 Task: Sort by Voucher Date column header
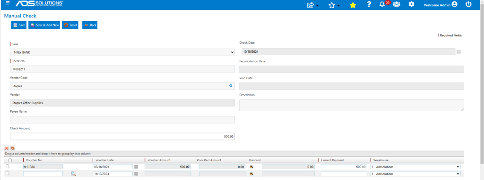pyautogui.click(x=104, y=160)
